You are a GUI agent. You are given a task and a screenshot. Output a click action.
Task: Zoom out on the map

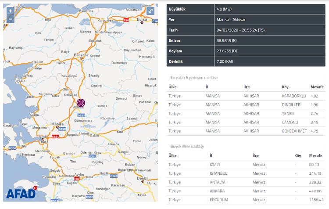click(x=10, y=19)
